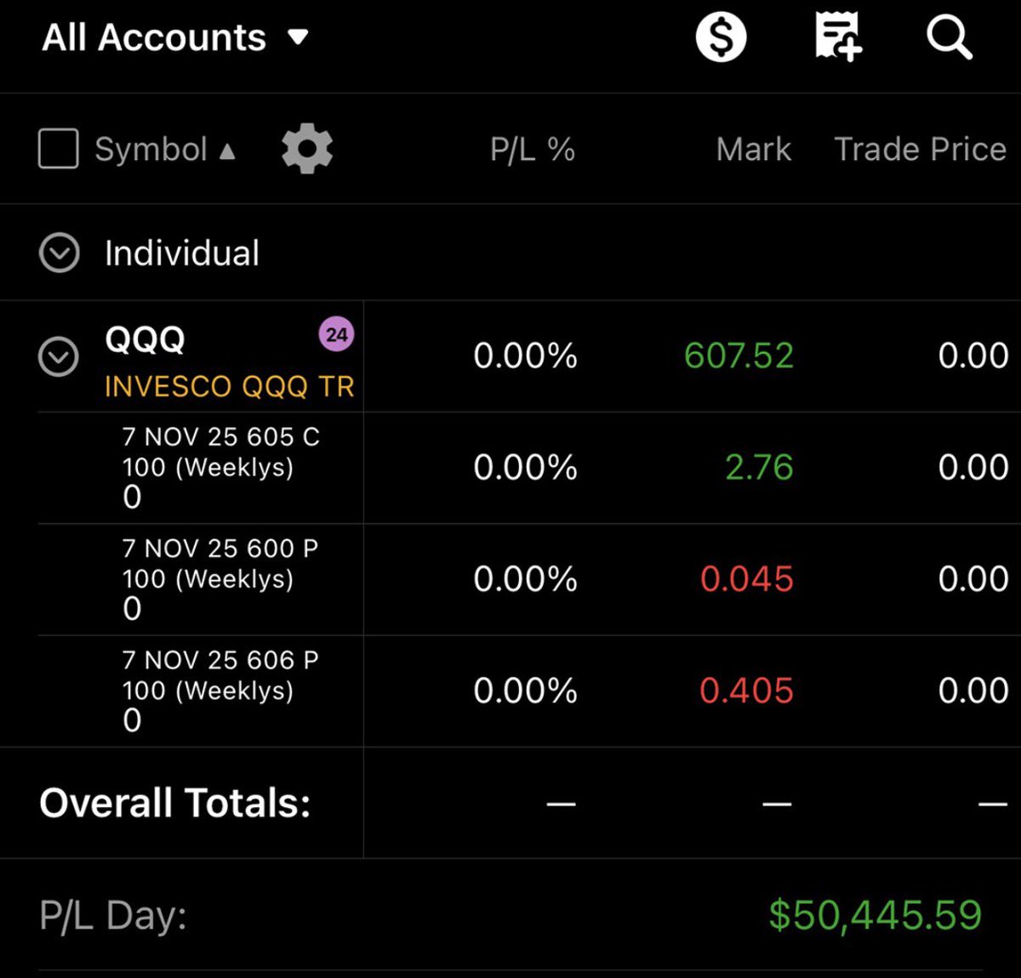This screenshot has width=1021, height=978.
Task: Sort by the Trade Price column header
Action: tap(921, 150)
